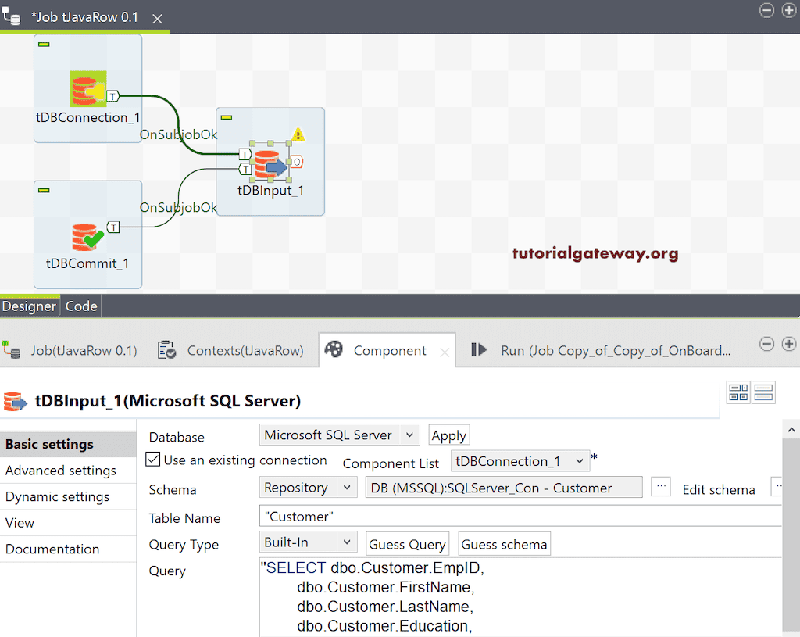Click the Guess Query button
The image size is (800, 637).
tap(407, 544)
